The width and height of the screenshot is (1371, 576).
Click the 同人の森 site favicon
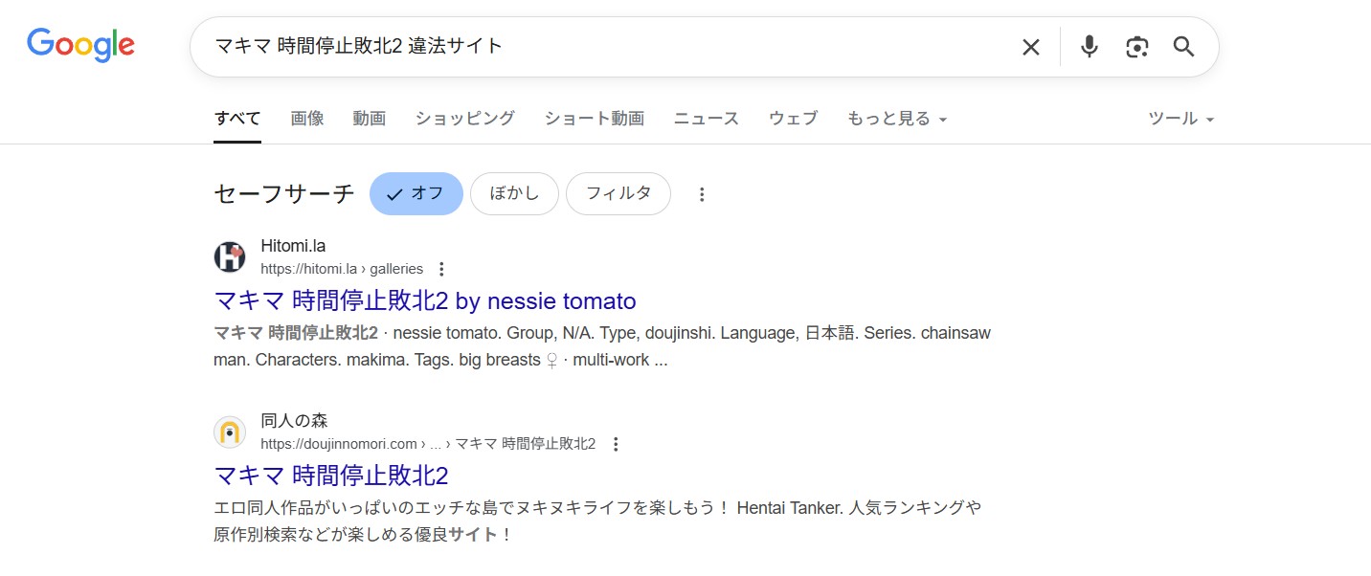[x=230, y=432]
